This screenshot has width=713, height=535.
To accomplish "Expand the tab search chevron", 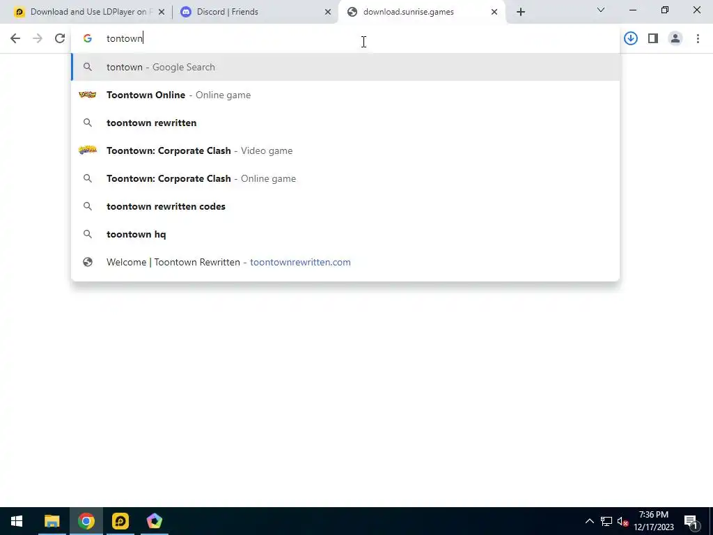I will pyautogui.click(x=601, y=10).
